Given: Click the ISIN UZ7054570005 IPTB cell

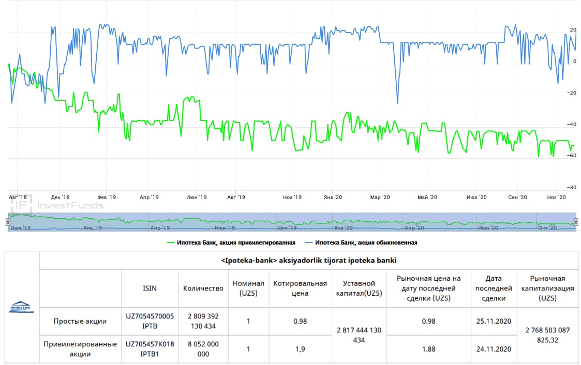Looking at the screenshot, I should (x=150, y=321).
